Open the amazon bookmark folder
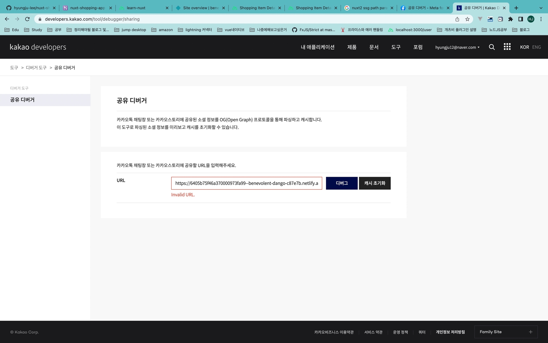The image size is (548, 343). 162,30
